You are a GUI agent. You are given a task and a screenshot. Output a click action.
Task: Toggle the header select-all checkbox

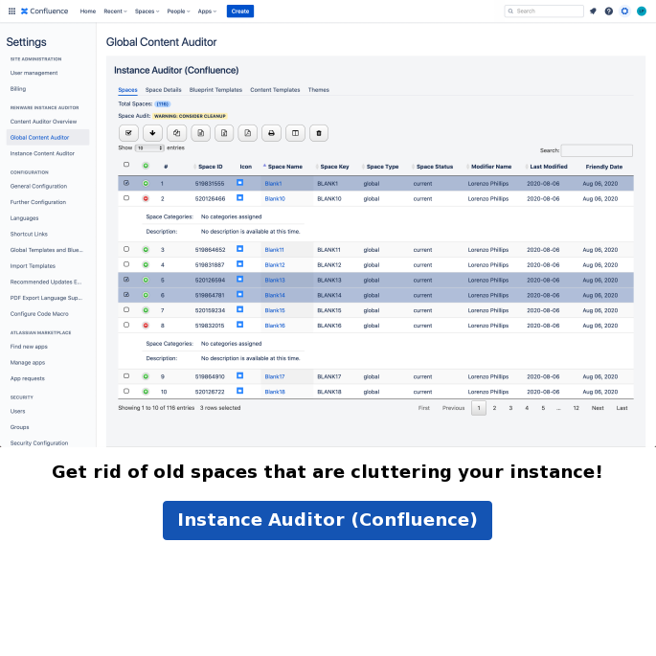pyautogui.click(x=126, y=165)
